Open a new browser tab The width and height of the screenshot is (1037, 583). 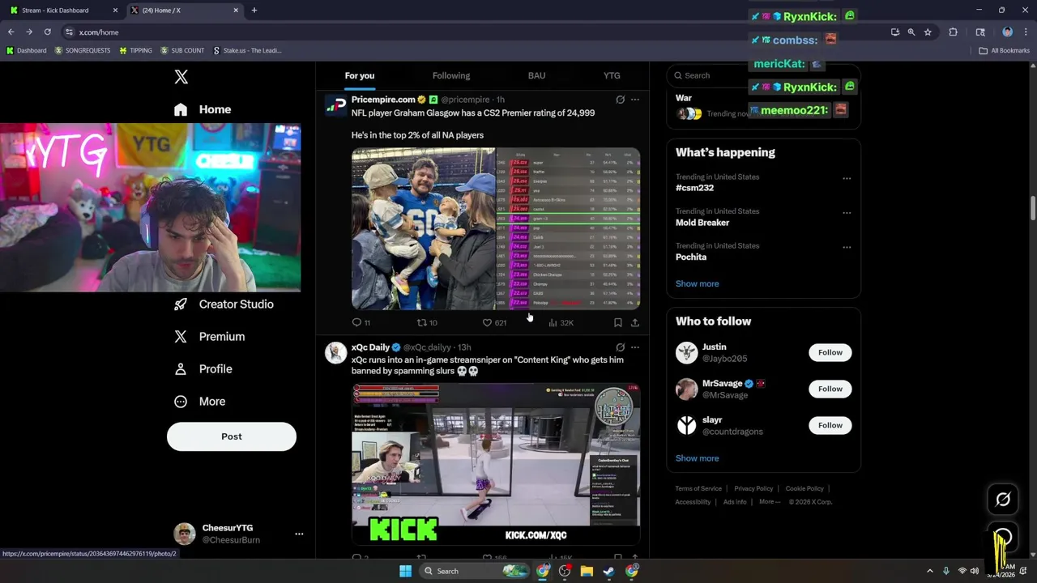[x=254, y=11]
